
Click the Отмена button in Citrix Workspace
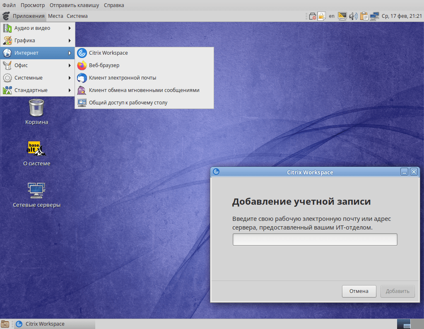[359, 291]
